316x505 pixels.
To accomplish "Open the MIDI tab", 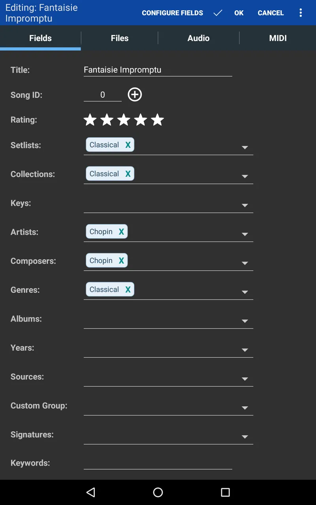I will [x=278, y=38].
